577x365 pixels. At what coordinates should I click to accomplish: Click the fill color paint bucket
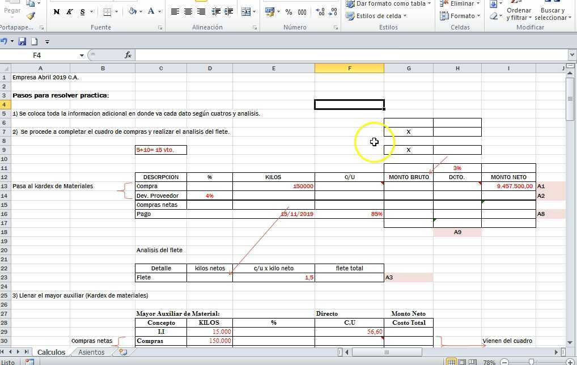click(x=133, y=11)
